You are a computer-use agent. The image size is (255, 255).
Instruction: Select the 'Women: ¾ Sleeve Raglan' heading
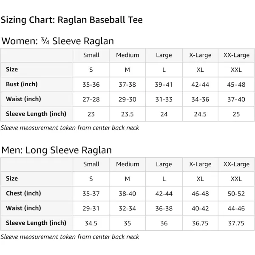[58, 41]
